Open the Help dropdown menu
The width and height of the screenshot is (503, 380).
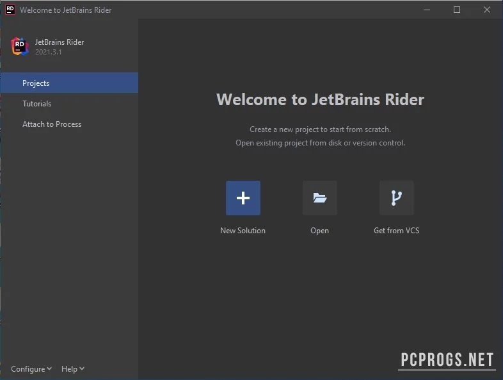coord(73,368)
